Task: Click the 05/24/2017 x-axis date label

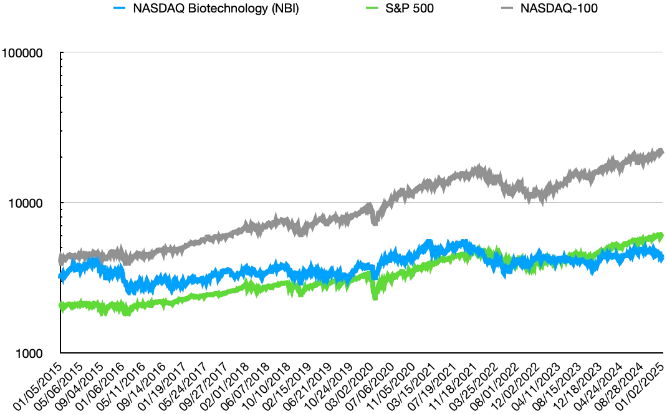Action: coord(184,387)
